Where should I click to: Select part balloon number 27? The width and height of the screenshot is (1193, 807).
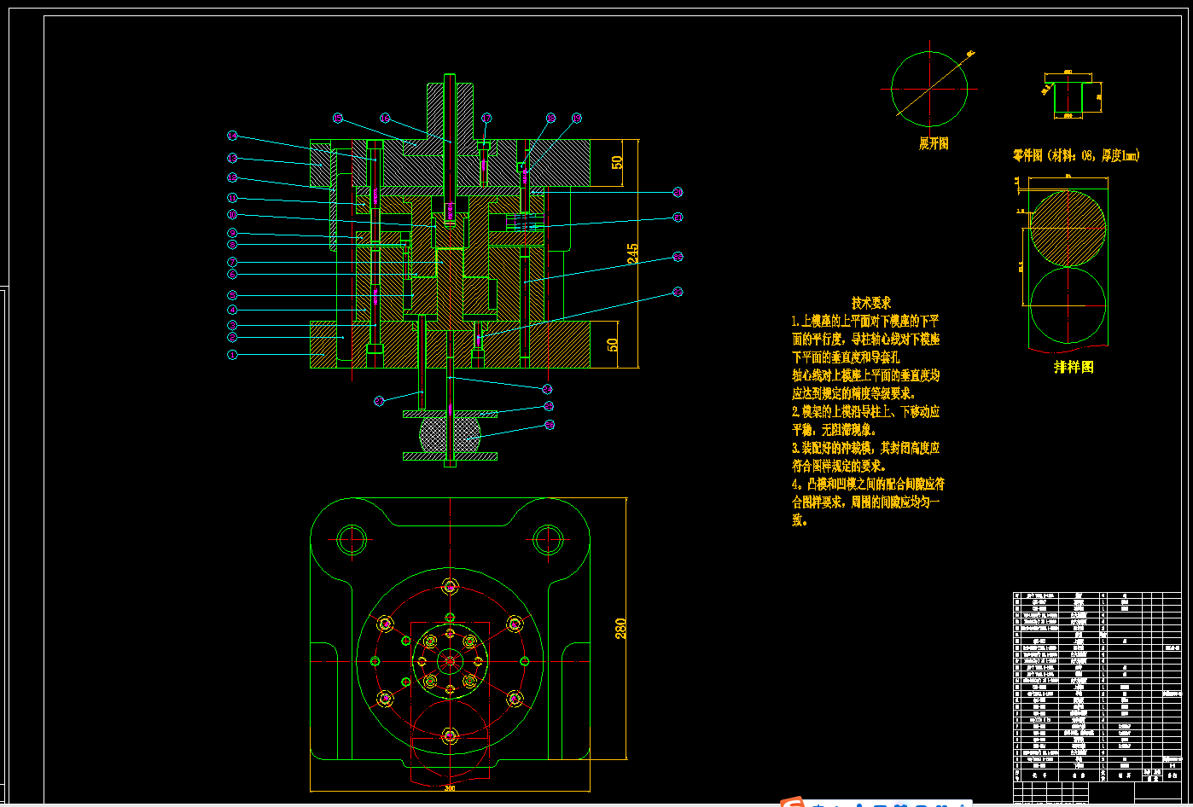pyautogui.click(x=380, y=401)
